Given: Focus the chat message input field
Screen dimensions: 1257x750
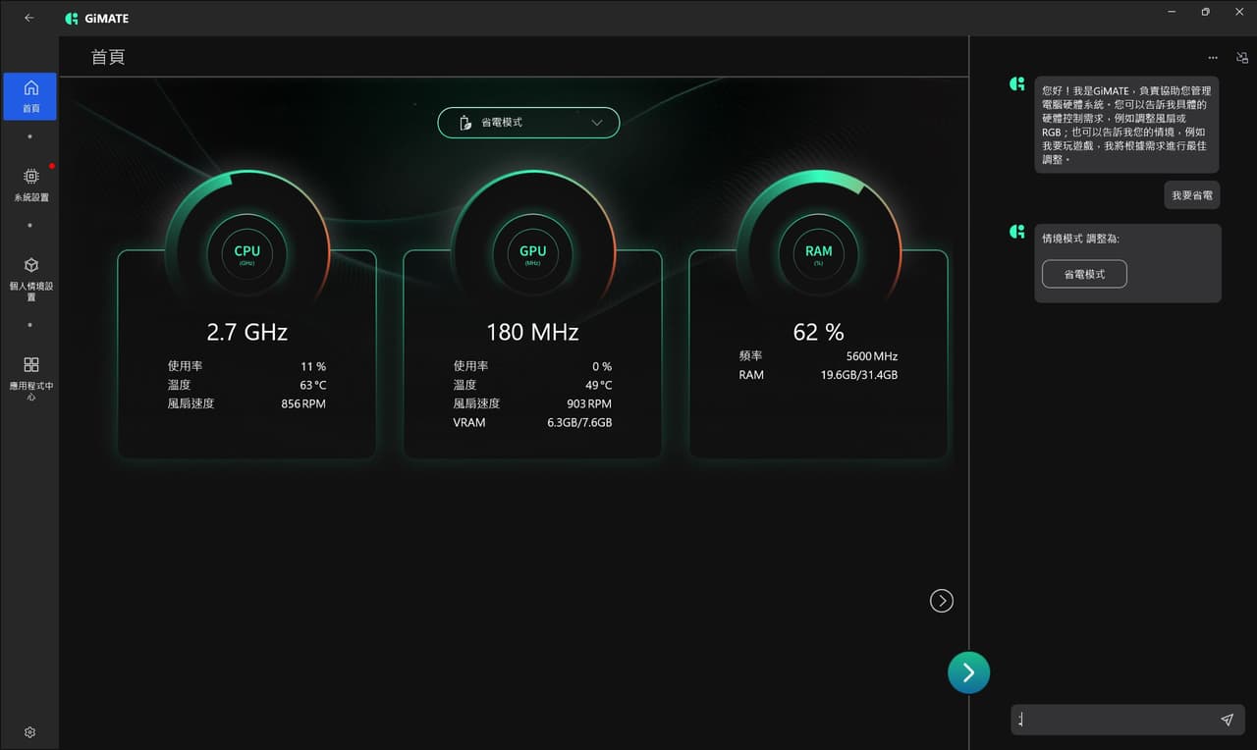Looking at the screenshot, I should pos(1115,720).
